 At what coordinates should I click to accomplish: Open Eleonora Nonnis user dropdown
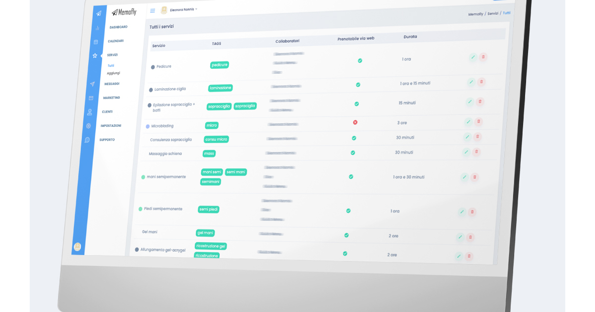point(183,9)
